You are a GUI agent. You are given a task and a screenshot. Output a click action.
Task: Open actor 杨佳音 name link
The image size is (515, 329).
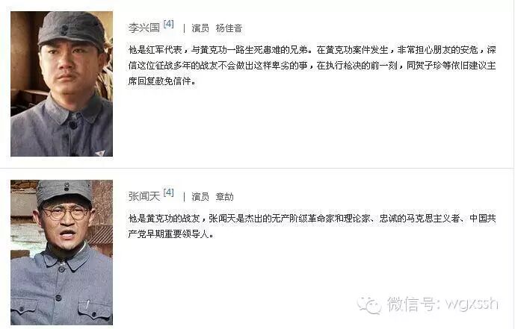[229, 28]
